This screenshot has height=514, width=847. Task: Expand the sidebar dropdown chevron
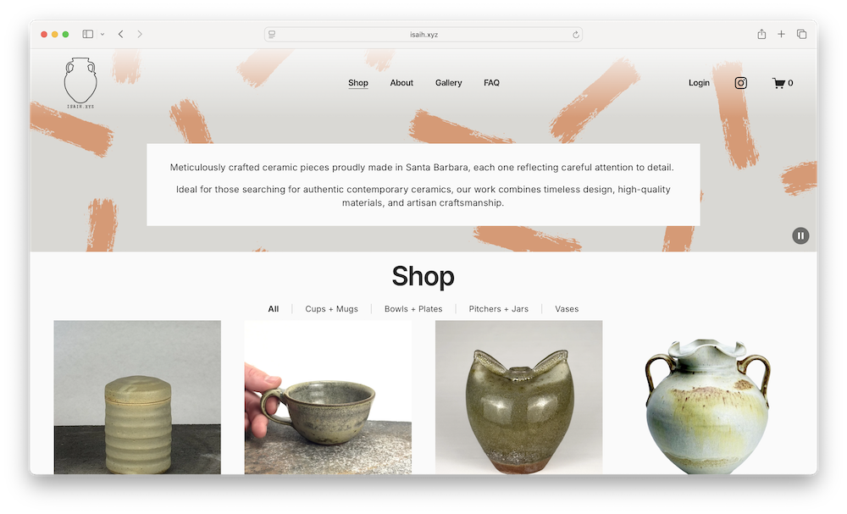click(x=102, y=34)
